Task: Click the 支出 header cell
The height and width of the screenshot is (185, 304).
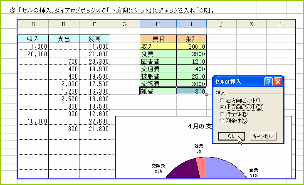Action: (x=64, y=39)
